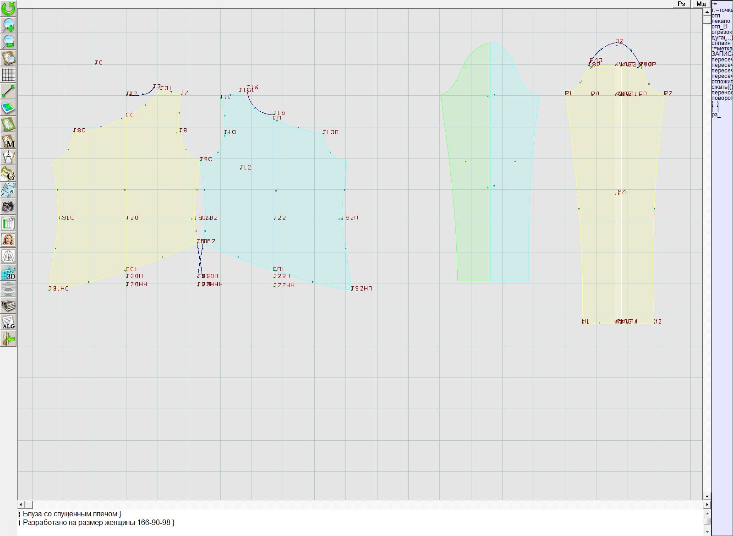Click the text line 'Блуза со спущенным плечом'
733x536 pixels.
pos(72,514)
